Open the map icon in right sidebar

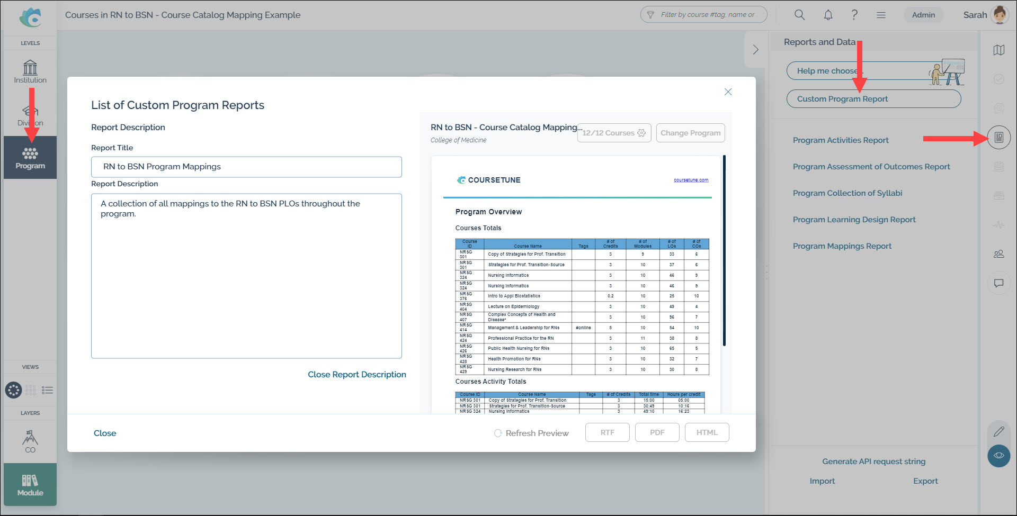tap(999, 50)
